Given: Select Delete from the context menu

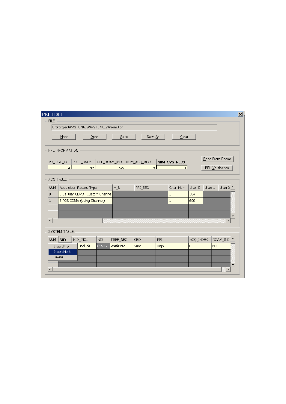Looking at the screenshot, I should [58, 257].
